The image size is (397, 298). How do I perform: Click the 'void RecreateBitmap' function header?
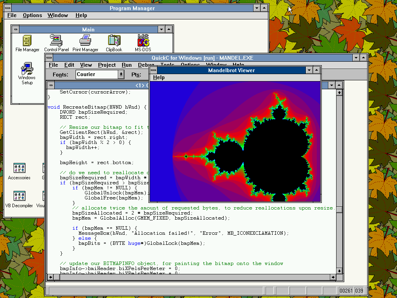click(97, 107)
